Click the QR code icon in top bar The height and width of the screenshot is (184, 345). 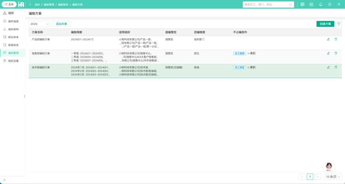[302, 4]
